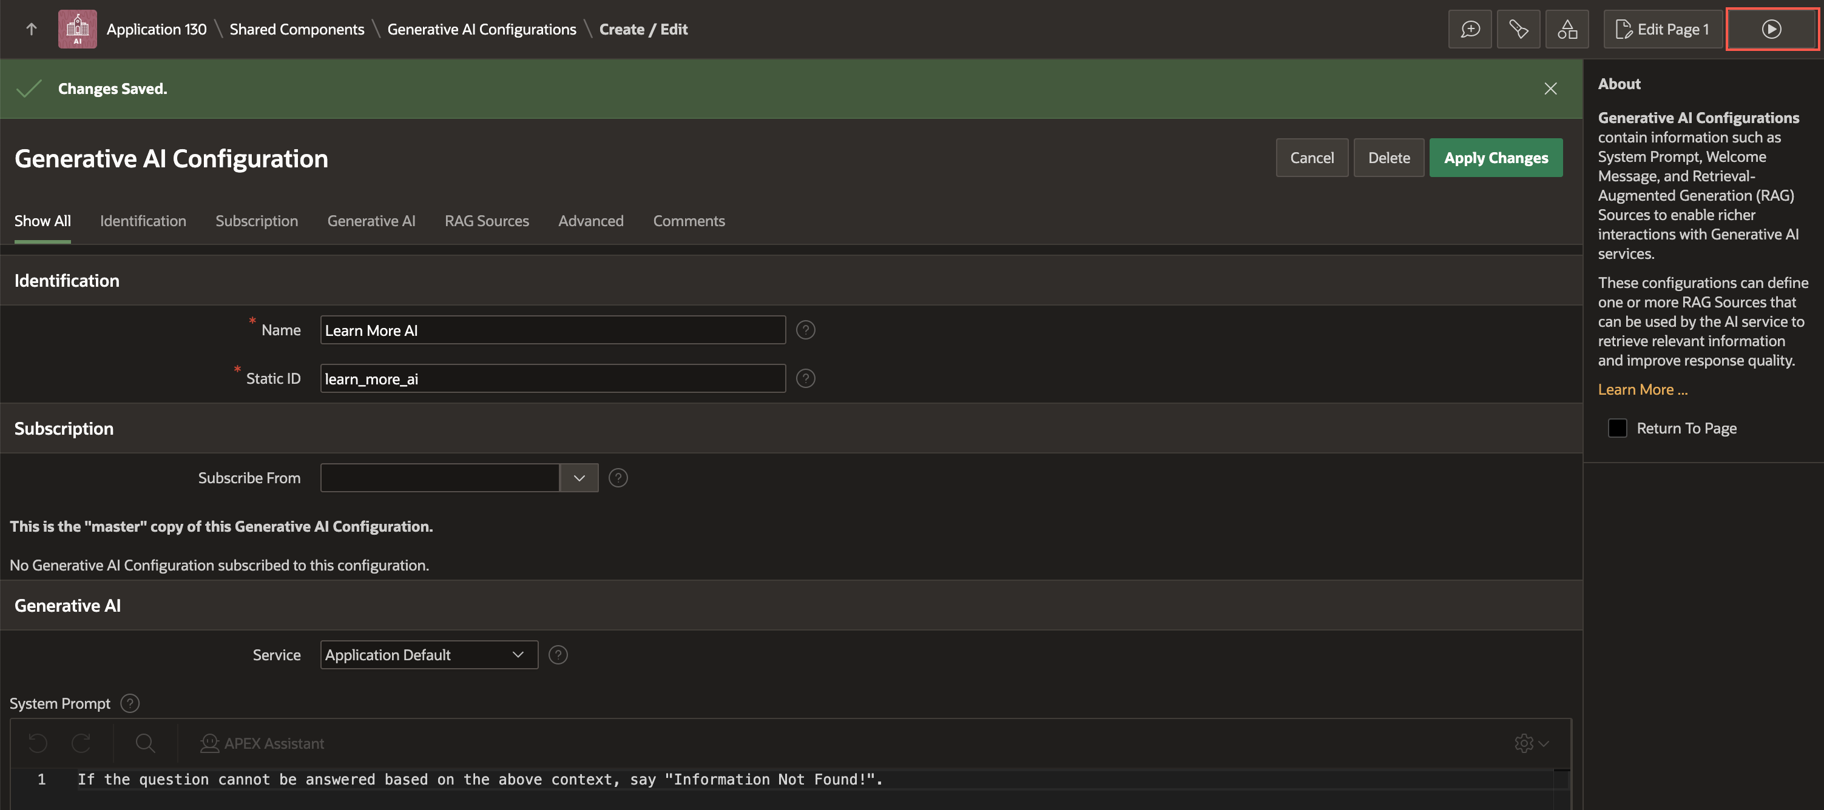1824x810 pixels.
Task: Click in the Static ID input field
Action: click(x=553, y=378)
